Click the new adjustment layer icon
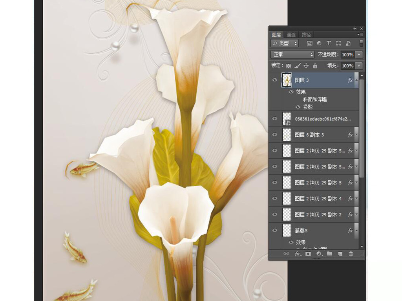 pyautogui.click(x=319, y=254)
